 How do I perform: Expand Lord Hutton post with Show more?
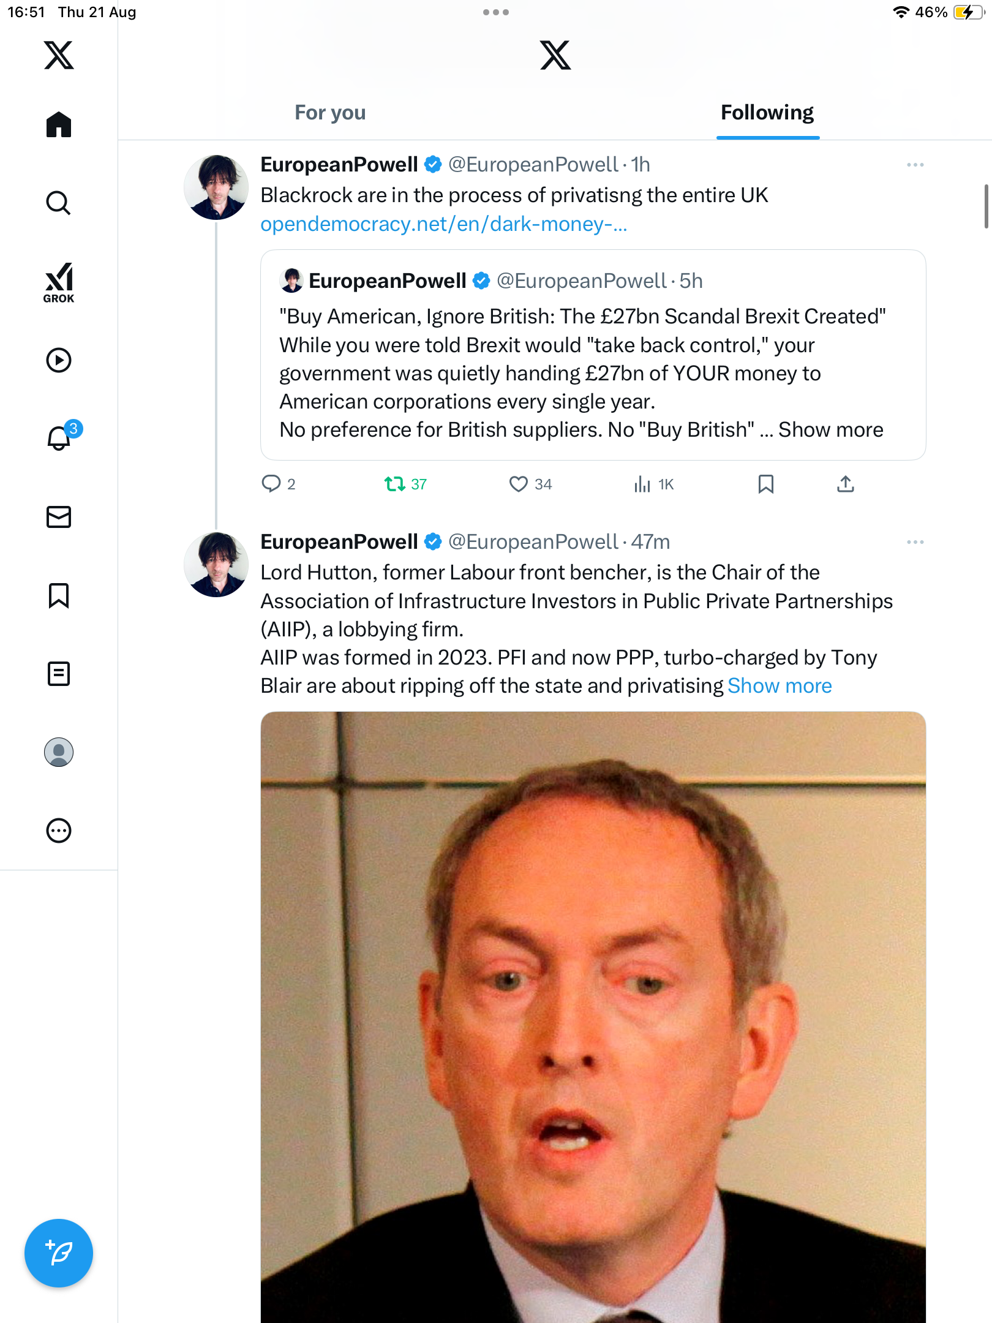[x=780, y=686]
